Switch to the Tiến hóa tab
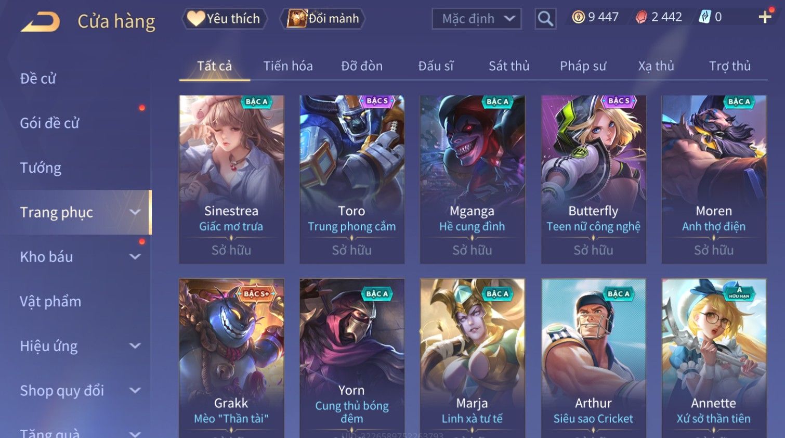 click(x=288, y=66)
